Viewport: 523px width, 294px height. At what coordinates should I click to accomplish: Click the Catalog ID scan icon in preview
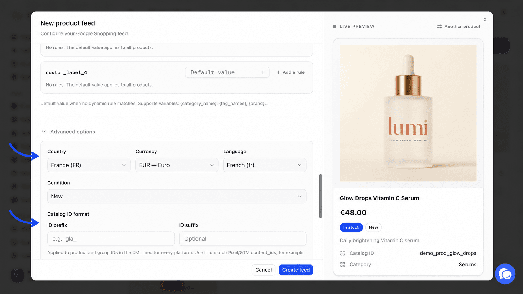tap(343, 253)
